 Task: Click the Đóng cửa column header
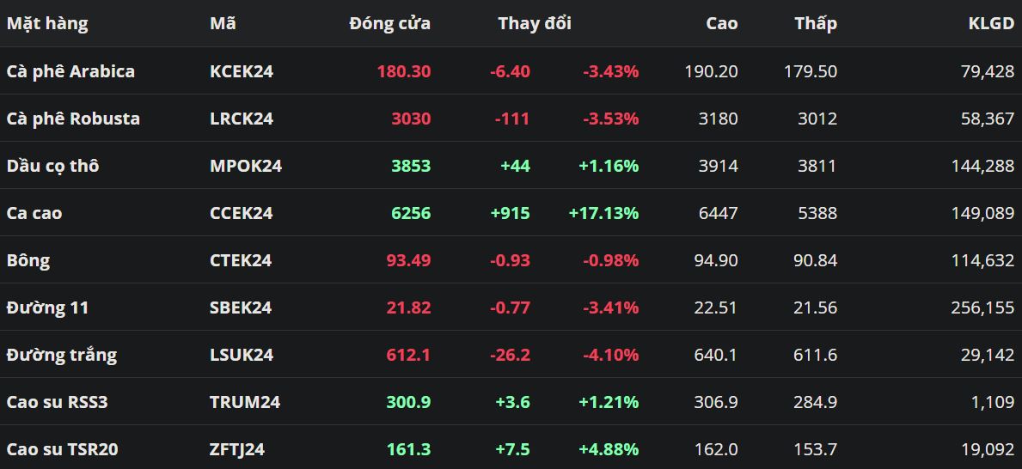pos(389,24)
